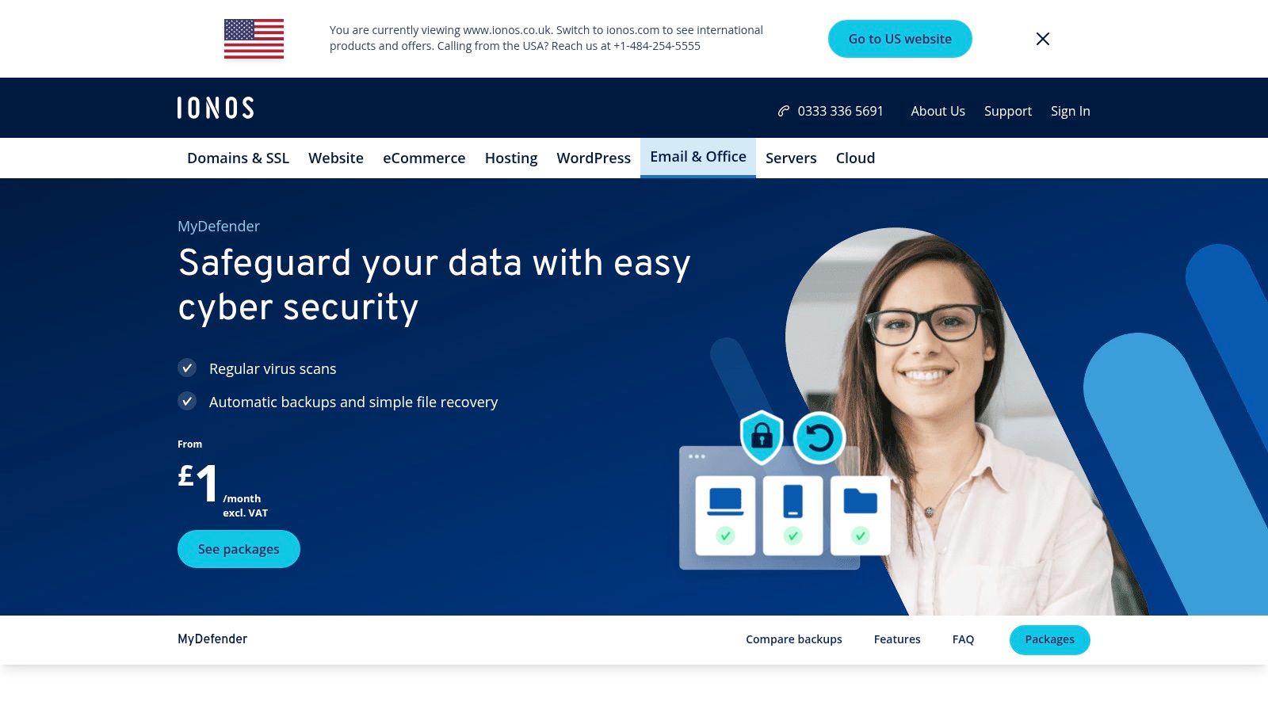
Task: Click the US flag icon
Action: point(254,39)
